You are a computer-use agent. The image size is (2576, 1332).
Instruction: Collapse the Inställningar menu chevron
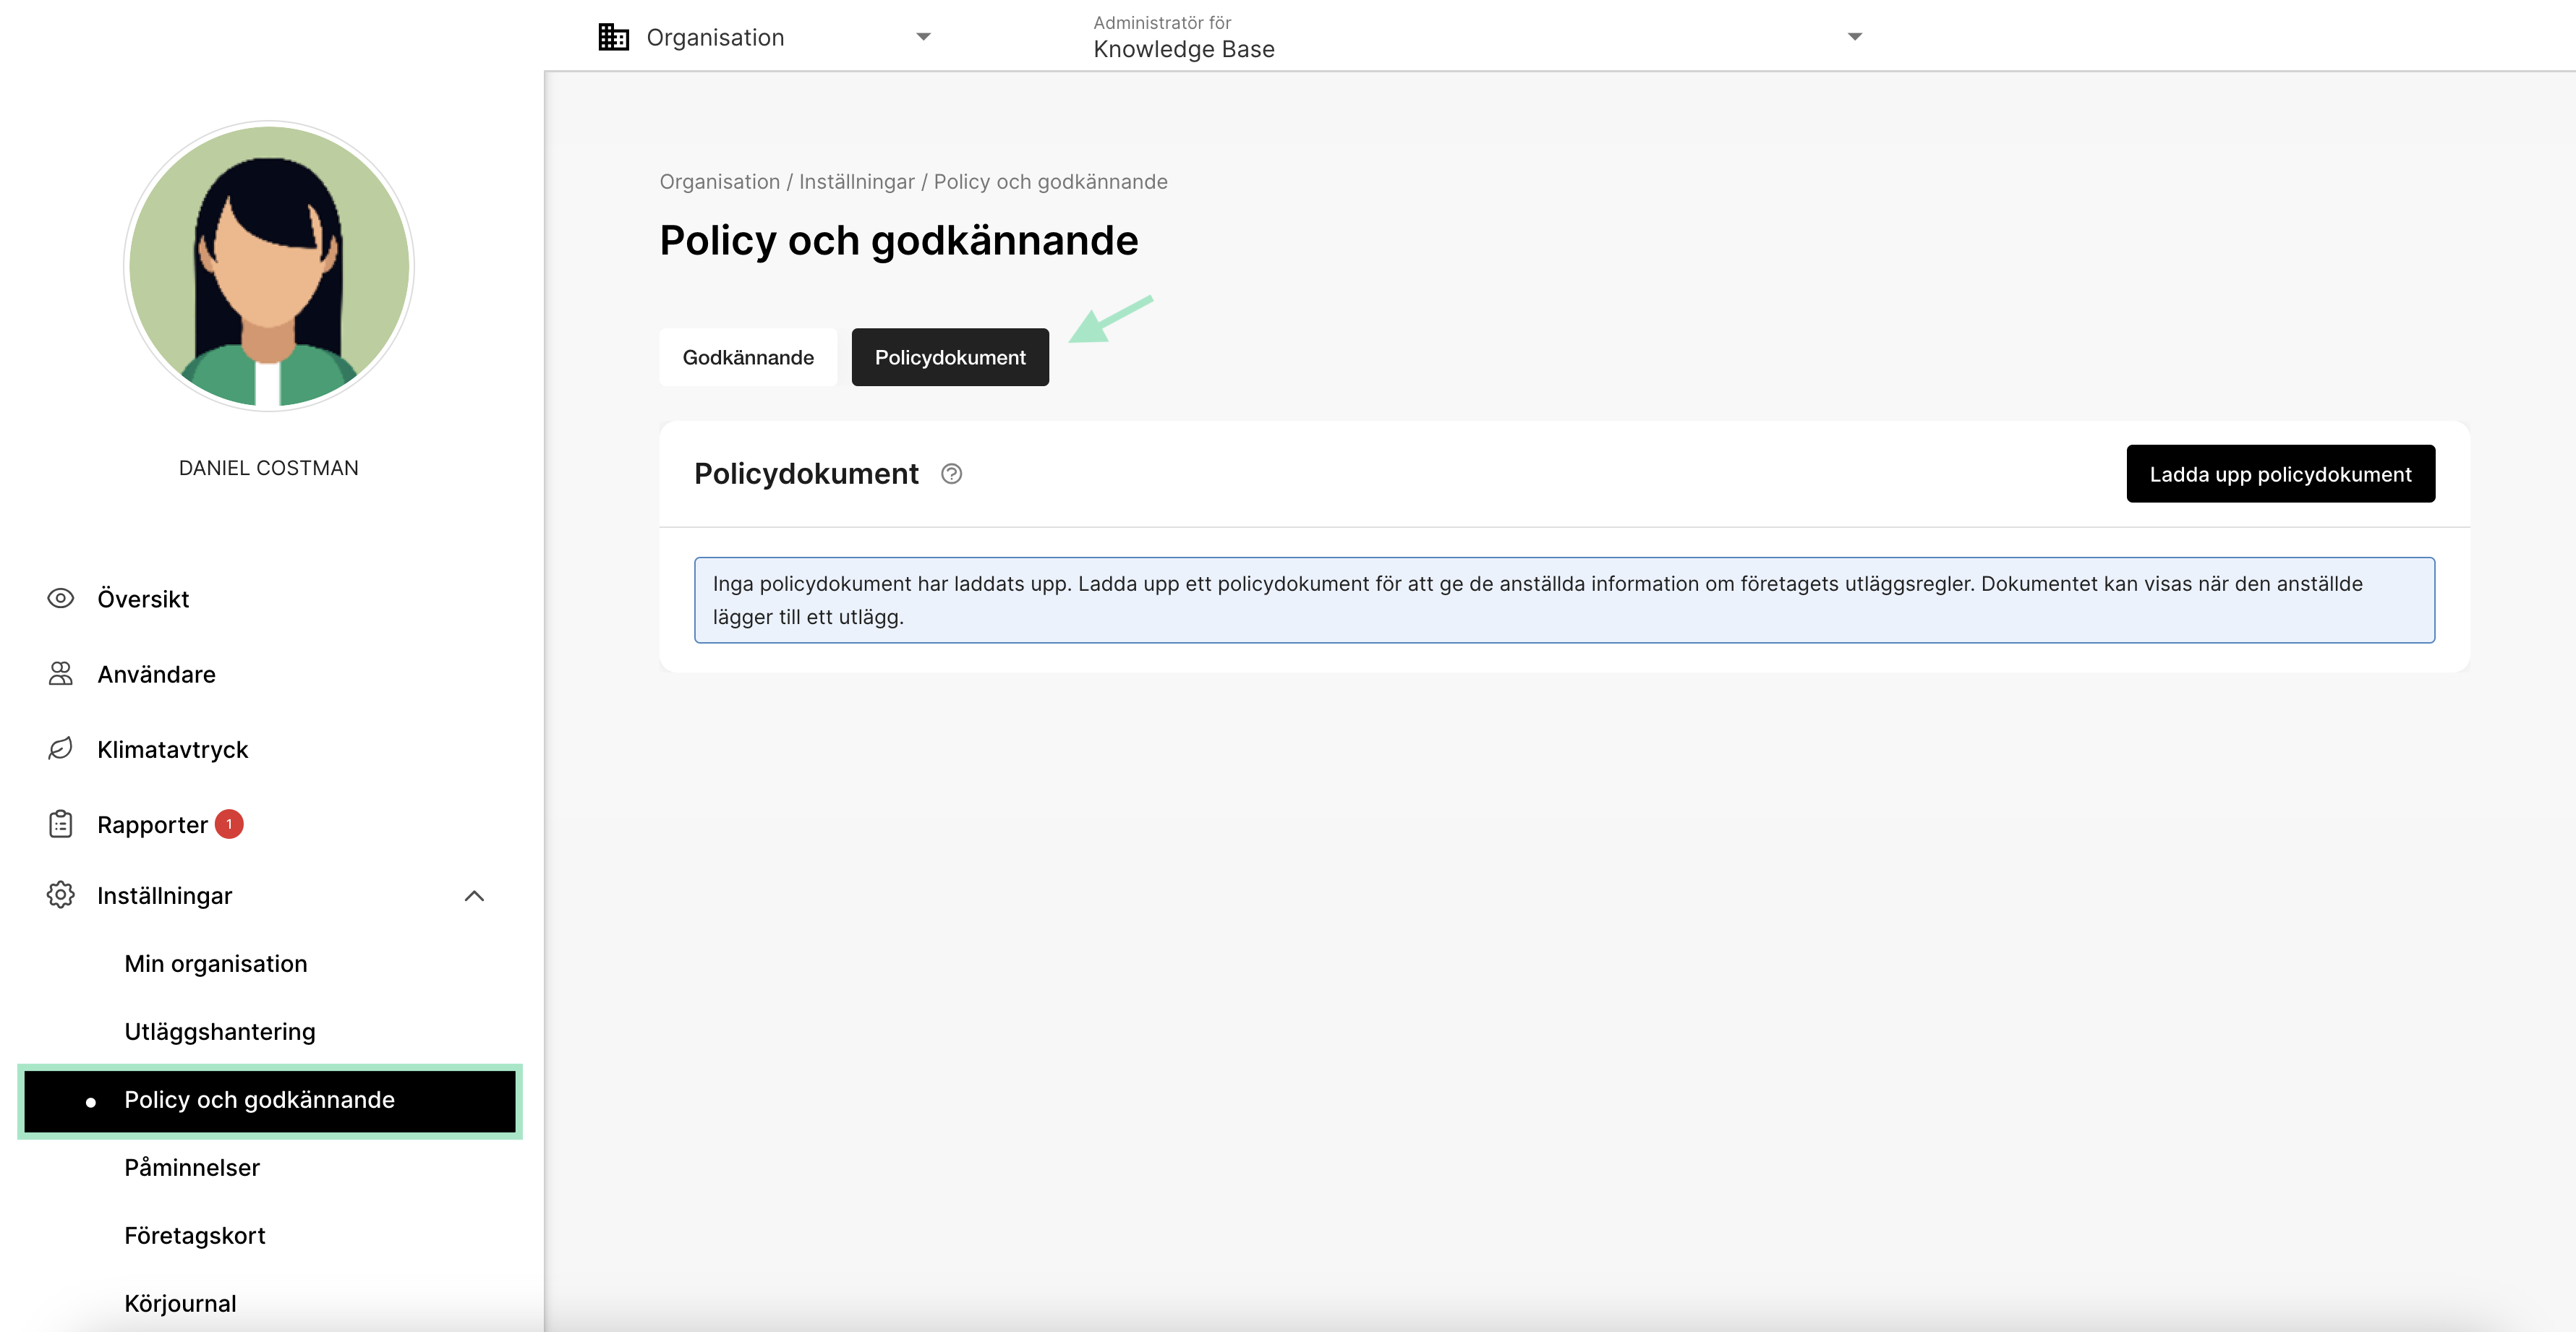[474, 896]
